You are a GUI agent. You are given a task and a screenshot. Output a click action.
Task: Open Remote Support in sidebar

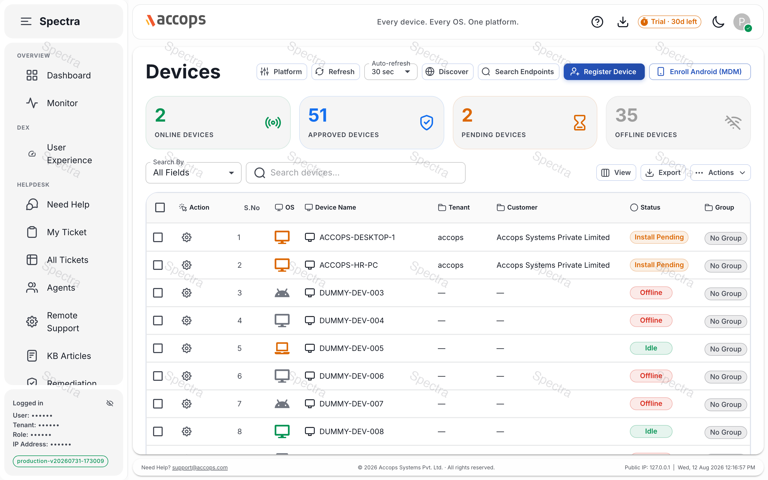[63, 322]
